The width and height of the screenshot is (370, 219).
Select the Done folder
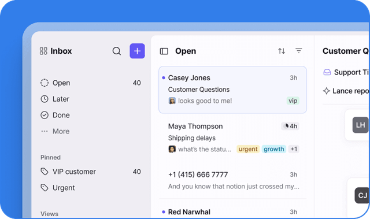coord(91,115)
